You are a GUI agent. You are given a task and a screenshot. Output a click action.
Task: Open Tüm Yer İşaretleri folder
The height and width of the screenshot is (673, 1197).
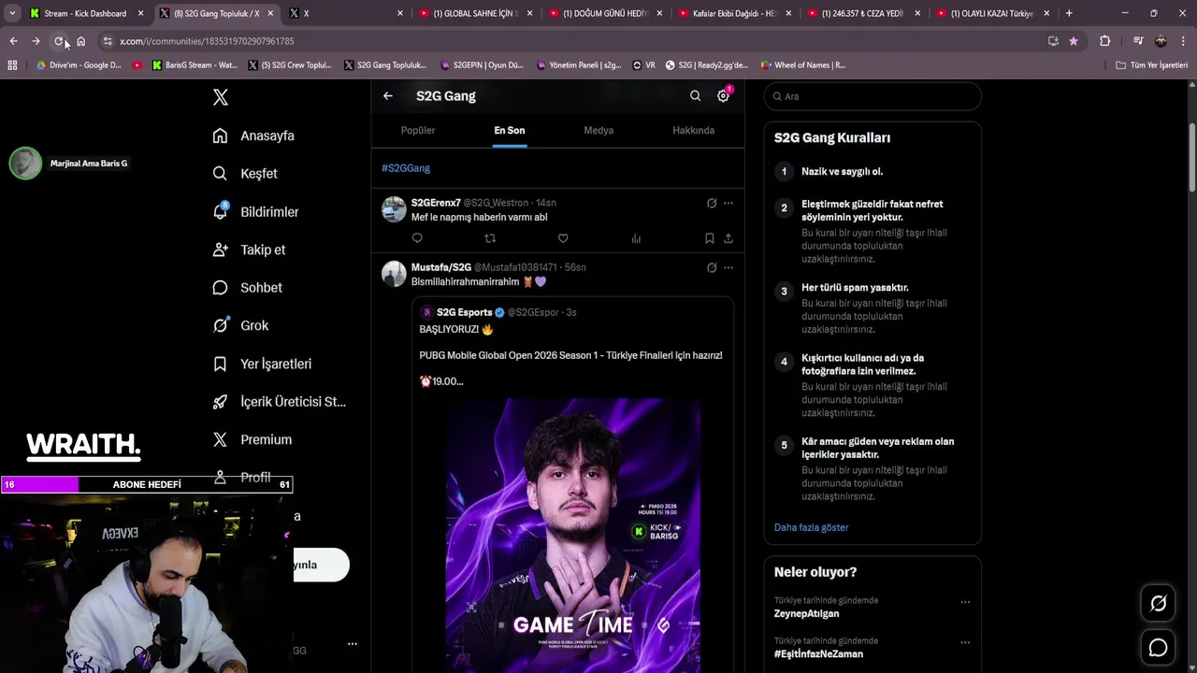[x=1152, y=65]
